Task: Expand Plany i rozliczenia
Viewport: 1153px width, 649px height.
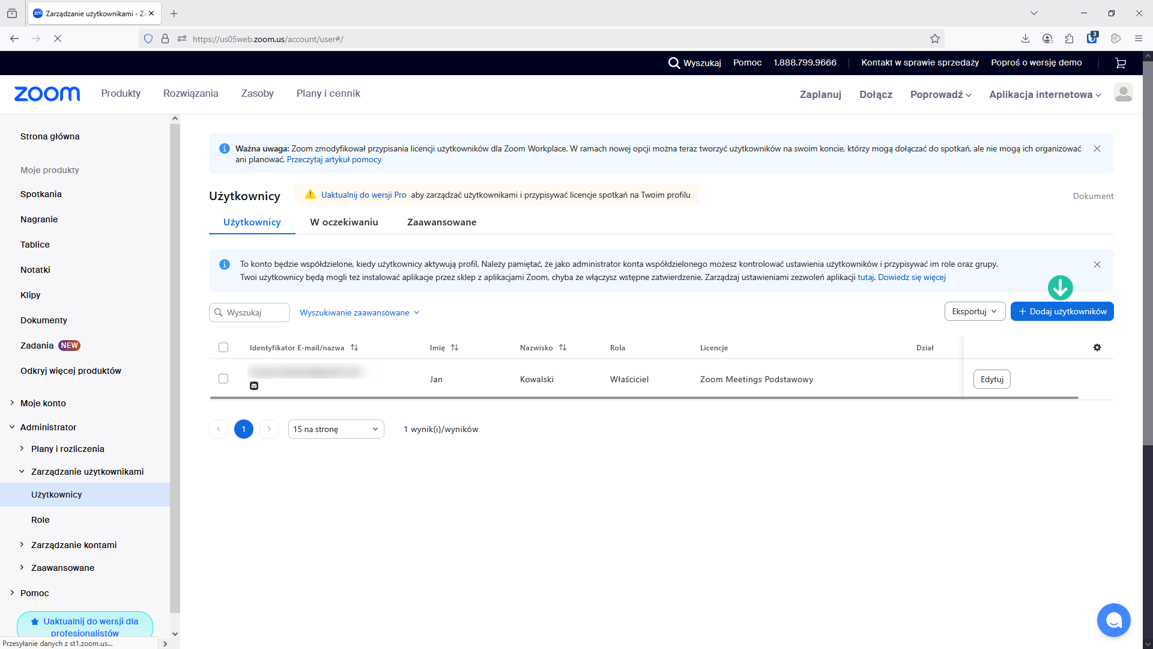Action: pos(22,448)
